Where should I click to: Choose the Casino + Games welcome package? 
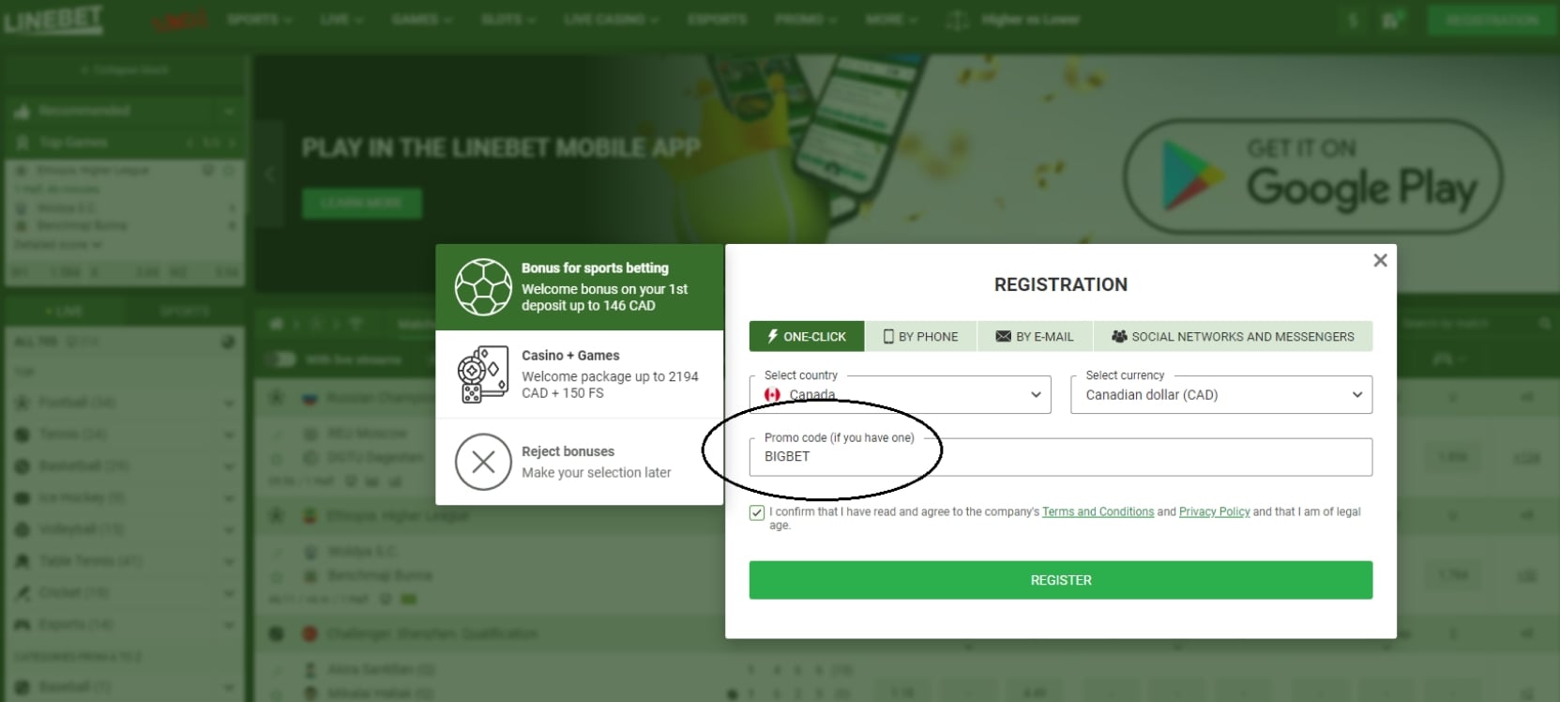(580, 374)
